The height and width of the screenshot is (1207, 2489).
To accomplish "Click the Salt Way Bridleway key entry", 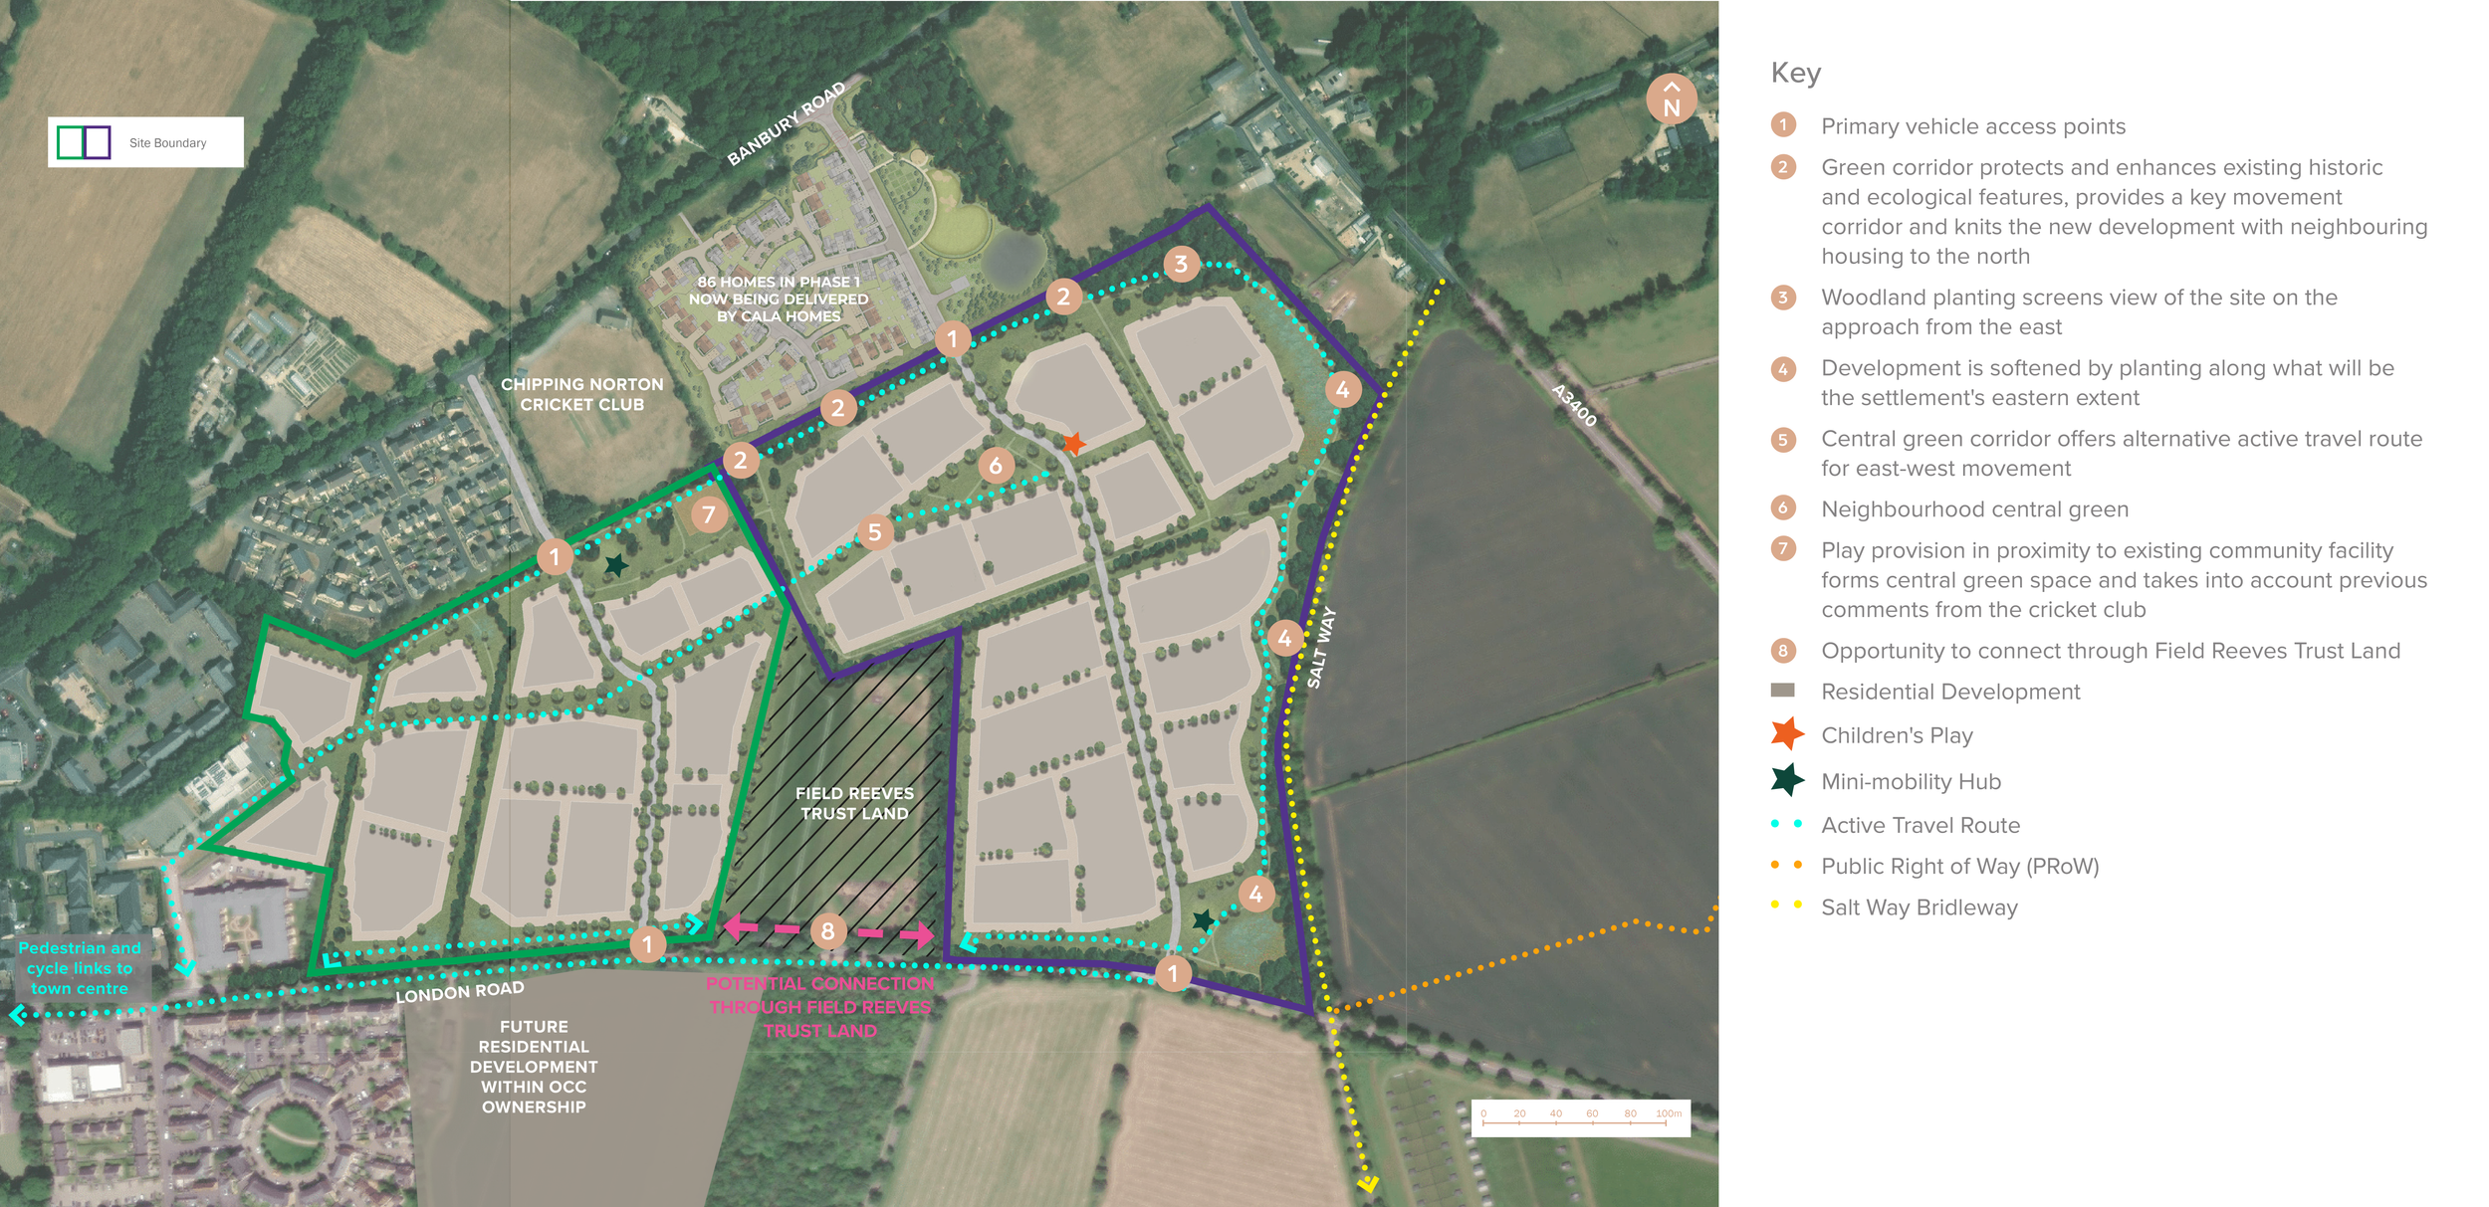I will (x=1918, y=906).
